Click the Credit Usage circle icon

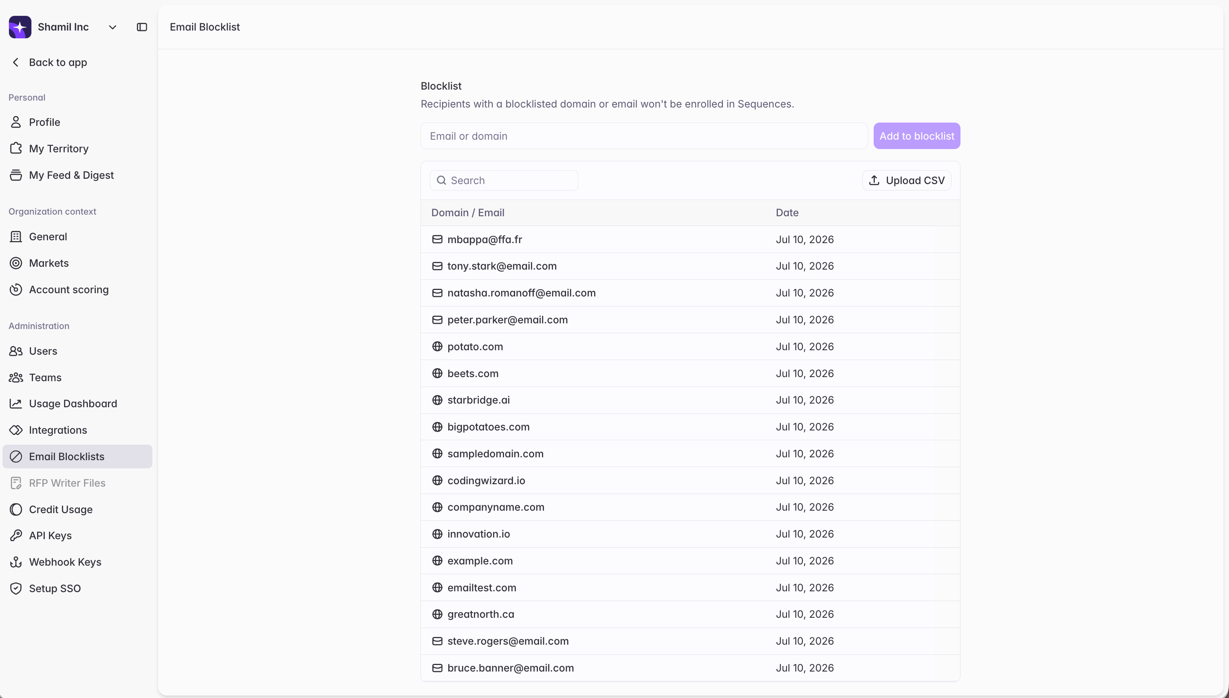click(16, 509)
